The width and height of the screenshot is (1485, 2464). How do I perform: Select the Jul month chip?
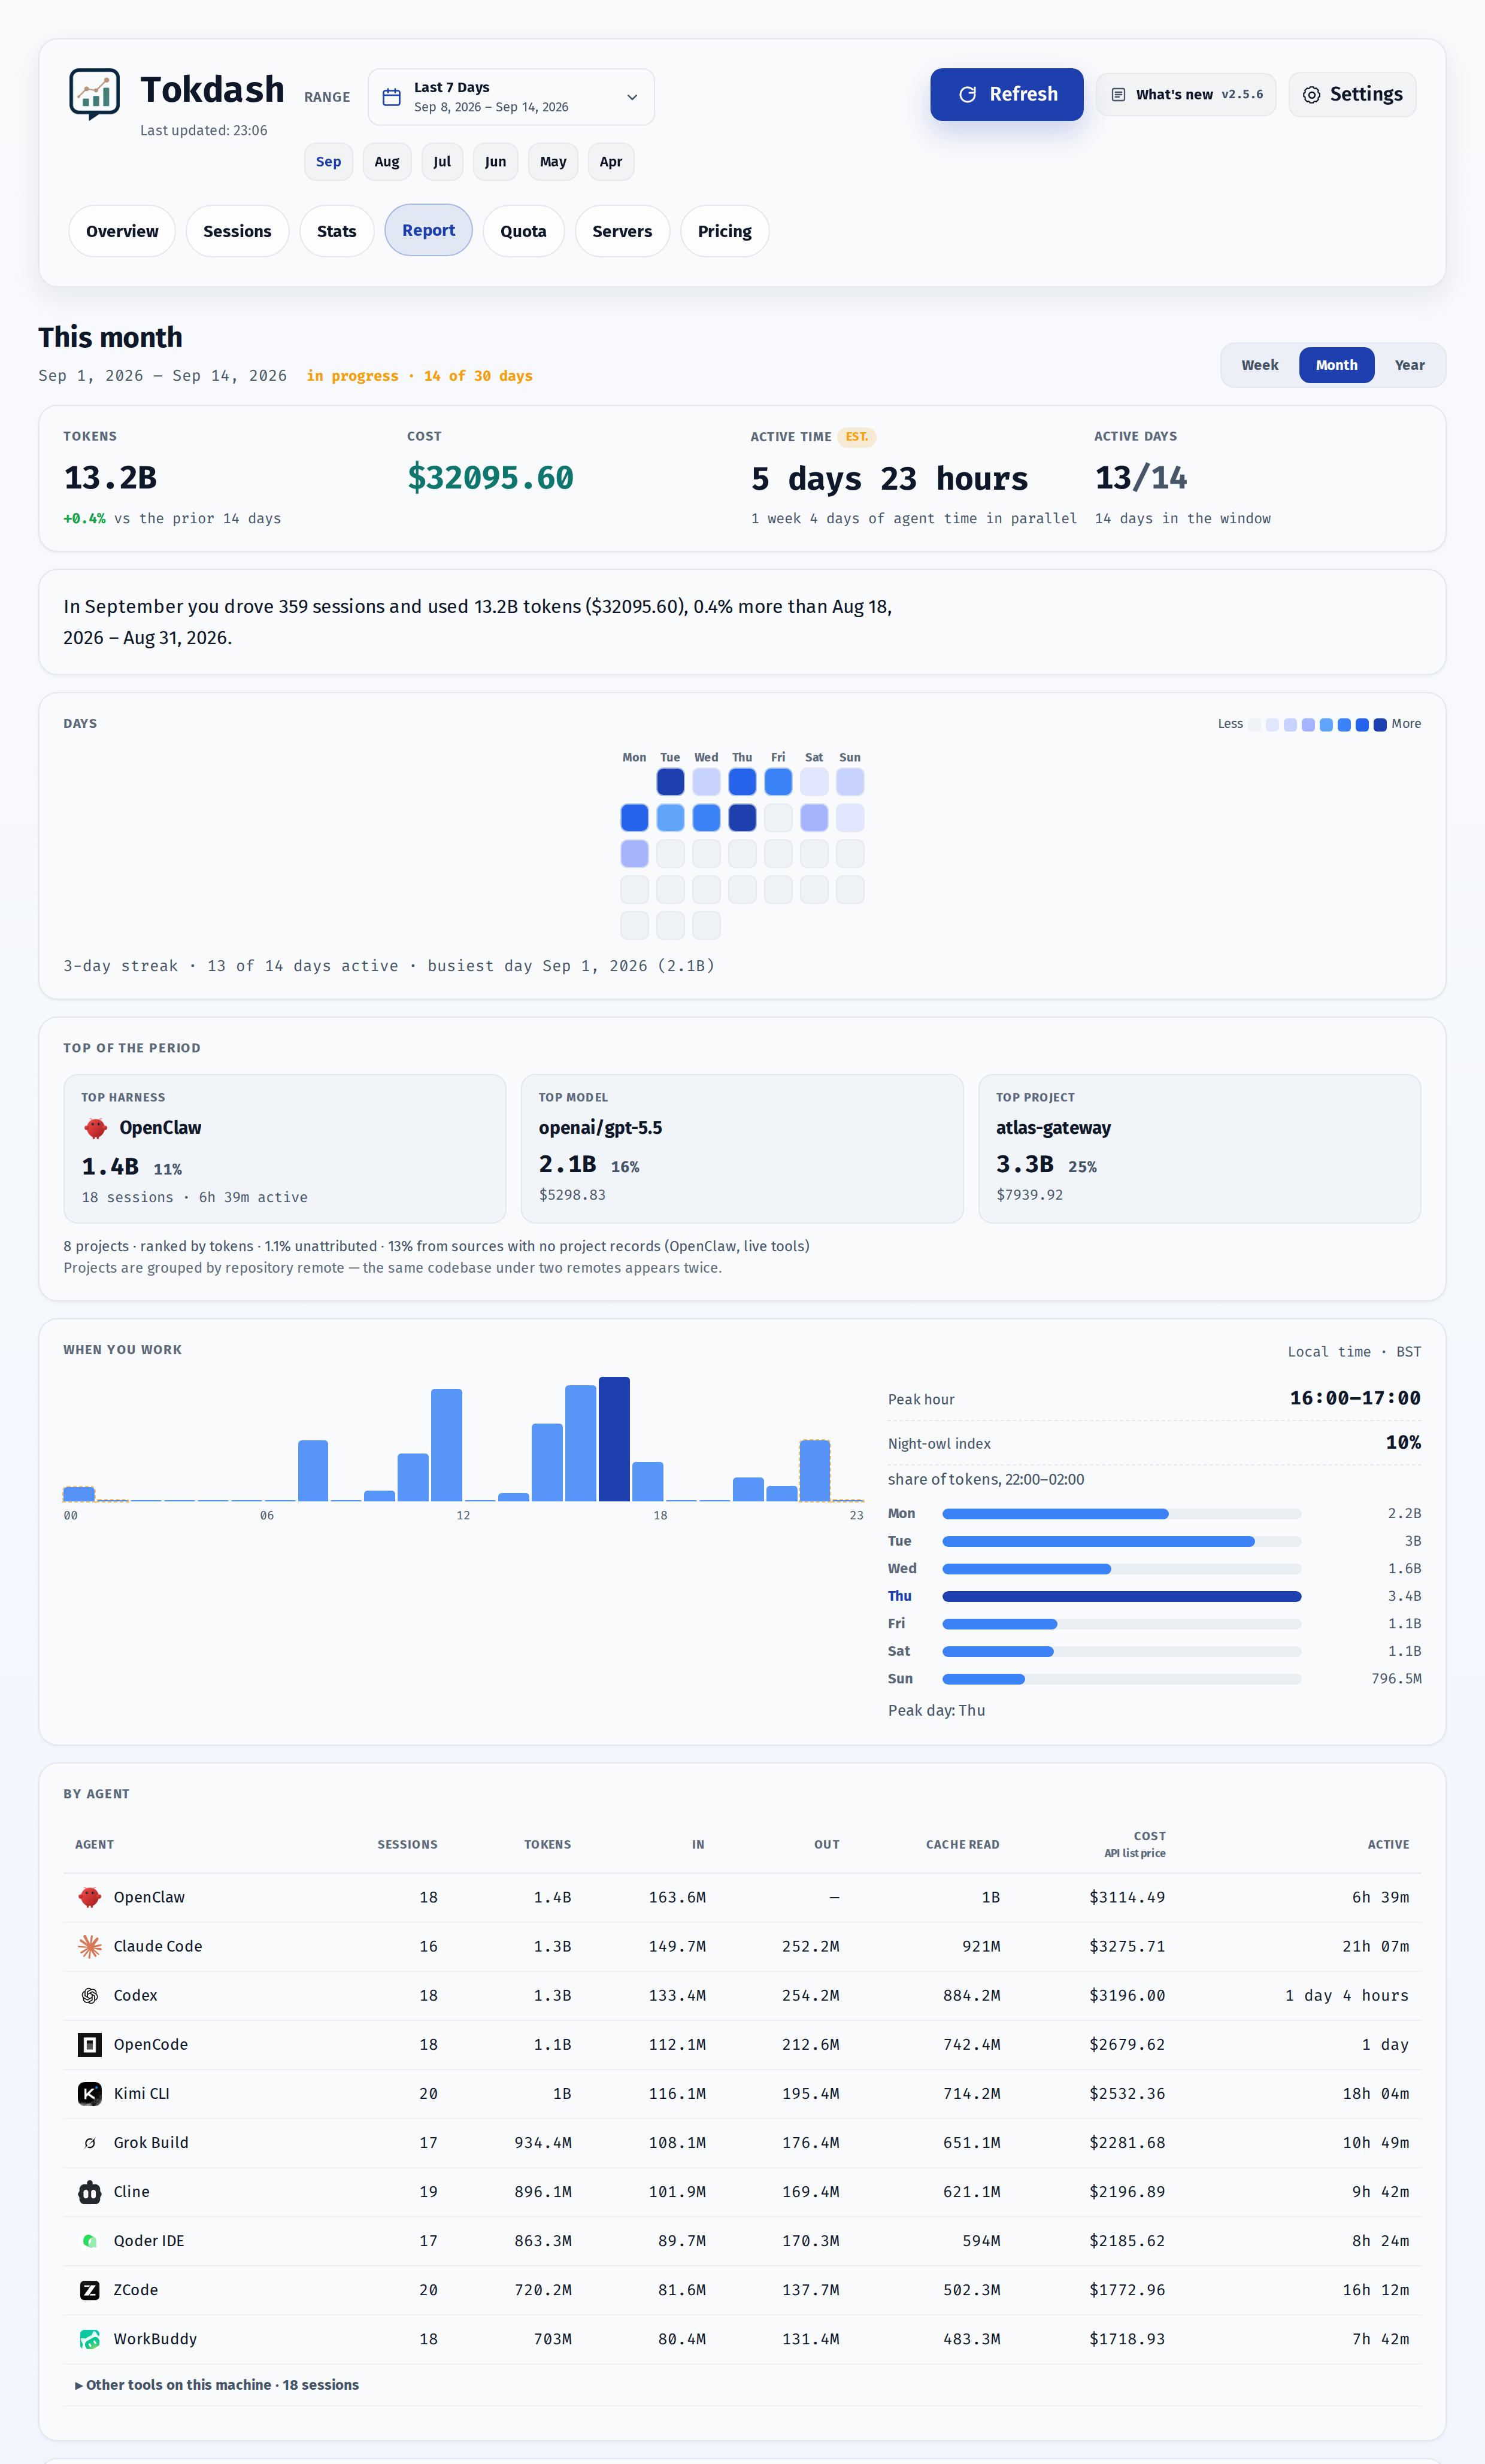pos(442,162)
